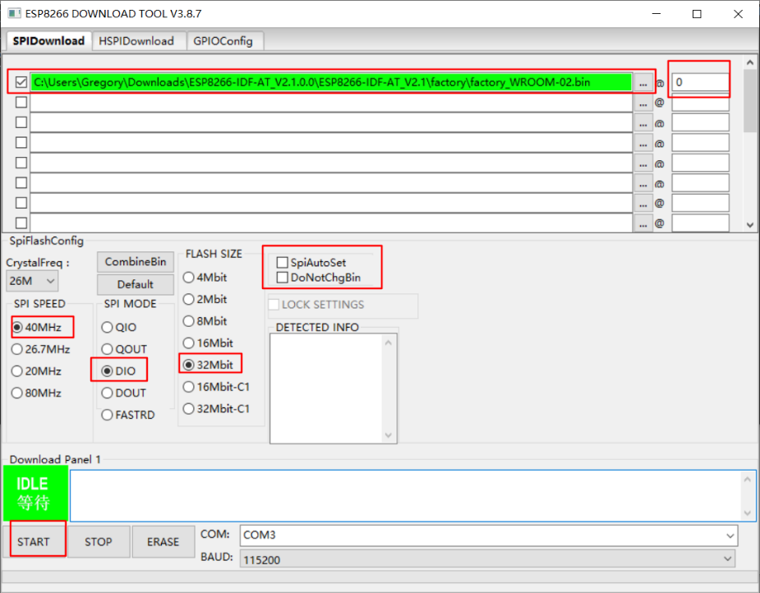Click inside the DETECTED INFO box

333,389
